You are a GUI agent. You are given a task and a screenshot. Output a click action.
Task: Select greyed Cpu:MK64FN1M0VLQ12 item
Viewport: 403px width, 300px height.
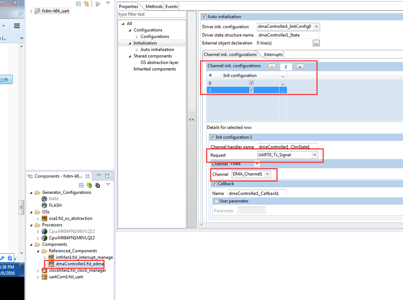coord(72,231)
